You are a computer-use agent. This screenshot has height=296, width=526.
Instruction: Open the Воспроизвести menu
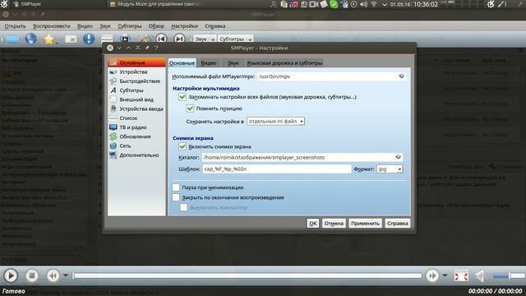[52, 25]
